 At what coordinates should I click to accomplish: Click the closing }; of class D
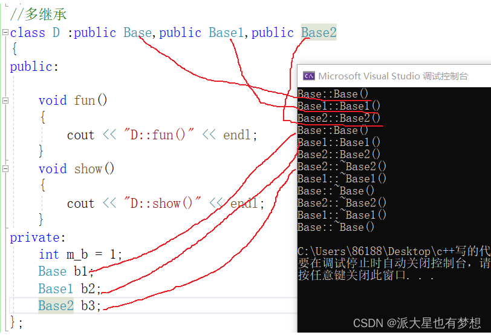[x=16, y=322]
